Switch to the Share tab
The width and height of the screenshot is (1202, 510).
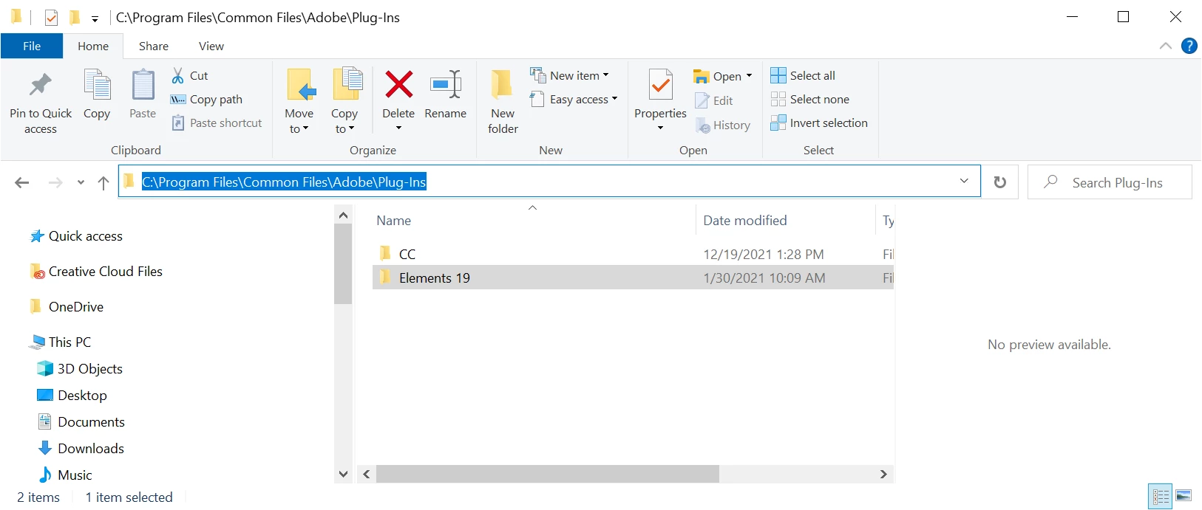[x=154, y=46]
